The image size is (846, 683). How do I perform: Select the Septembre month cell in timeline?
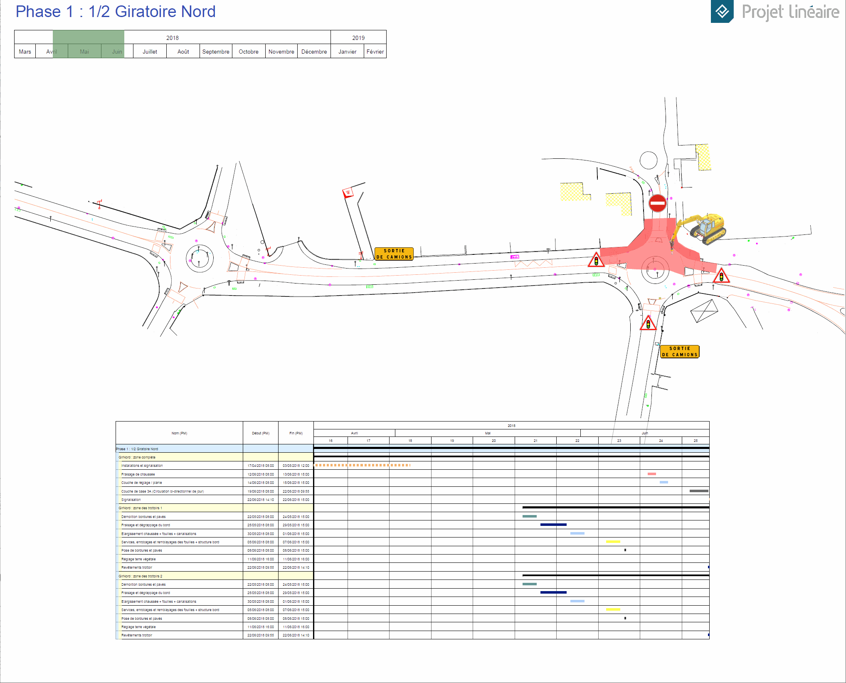216,52
